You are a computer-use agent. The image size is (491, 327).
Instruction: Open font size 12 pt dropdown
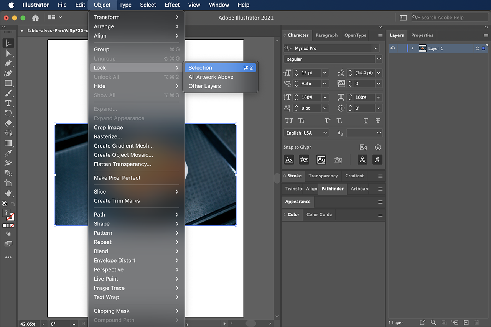point(325,73)
